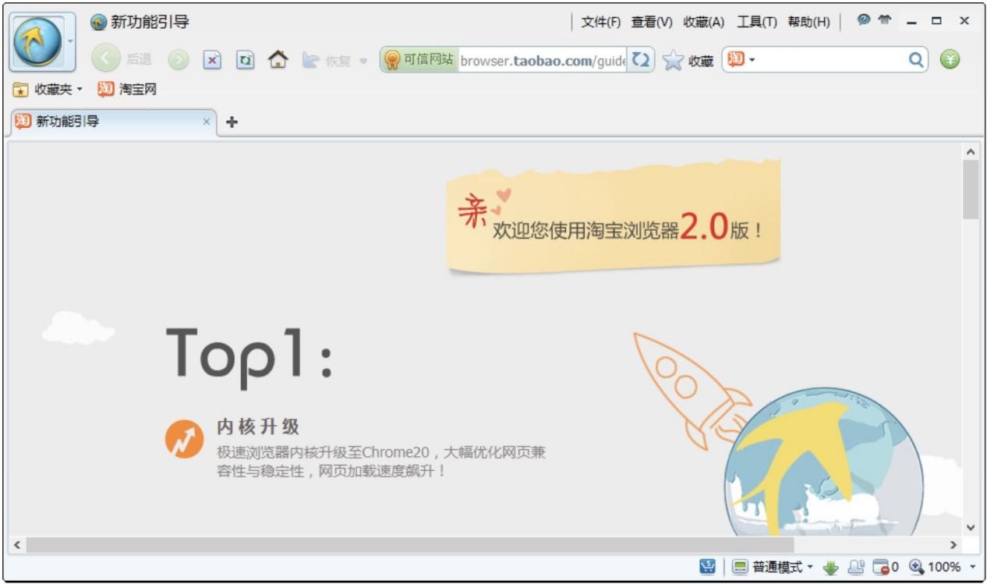Open the 淘宝网 bookmark link
This screenshot has height=584, width=987.
(x=127, y=90)
